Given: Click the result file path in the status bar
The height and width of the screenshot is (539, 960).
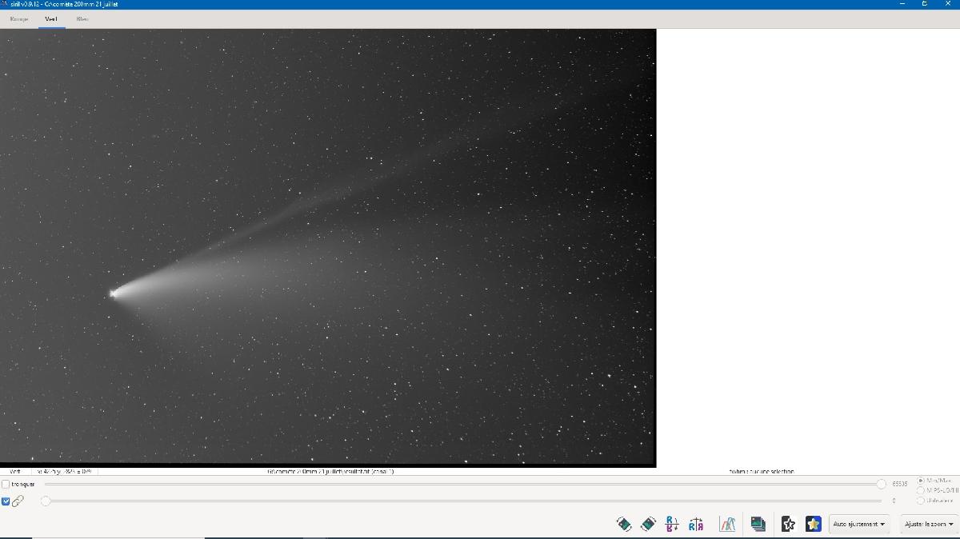Looking at the screenshot, I should 330,471.
